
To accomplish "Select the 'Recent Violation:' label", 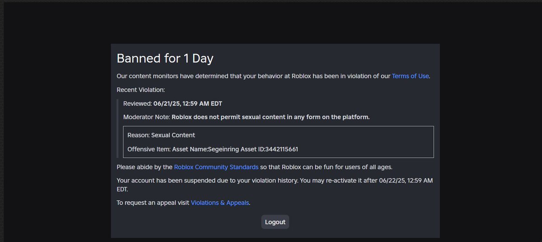I will (141, 90).
